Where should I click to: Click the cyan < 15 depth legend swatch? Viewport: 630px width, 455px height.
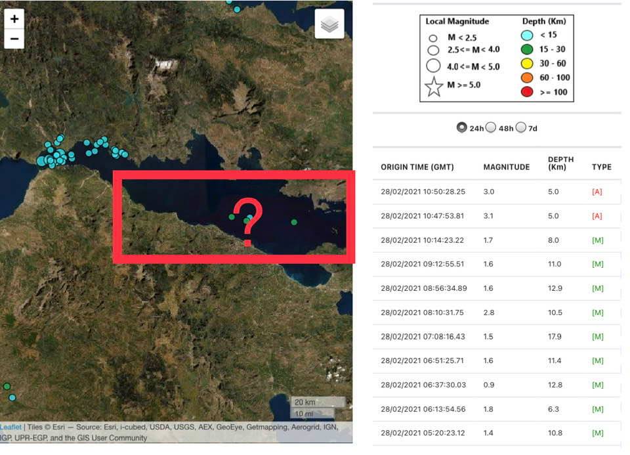(x=527, y=35)
